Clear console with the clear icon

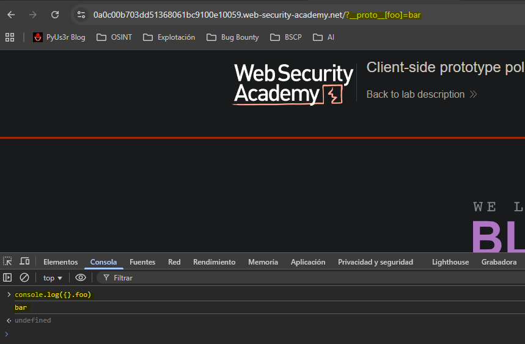click(24, 277)
